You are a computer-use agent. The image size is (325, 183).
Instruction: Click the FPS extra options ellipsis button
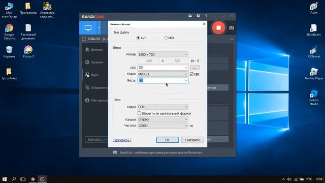pos(195,68)
